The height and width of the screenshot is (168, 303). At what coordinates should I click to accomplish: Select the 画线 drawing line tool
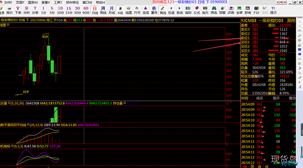pyautogui.click(x=163, y=10)
